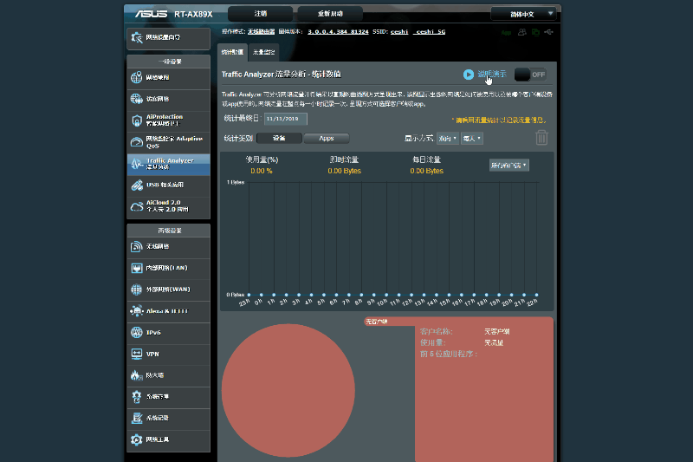Open Alexa & IFTTT sidebar icon
The height and width of the screenshot is (462, 693).
137,310
